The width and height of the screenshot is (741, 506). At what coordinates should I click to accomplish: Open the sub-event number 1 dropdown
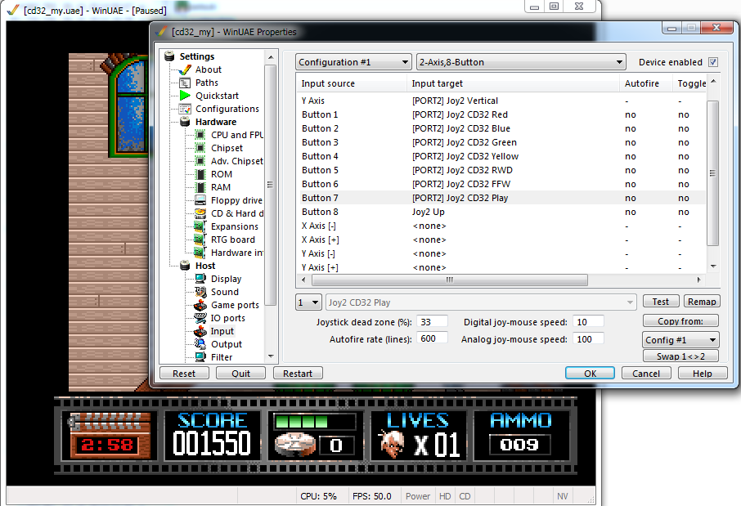(x=309, y=302)
